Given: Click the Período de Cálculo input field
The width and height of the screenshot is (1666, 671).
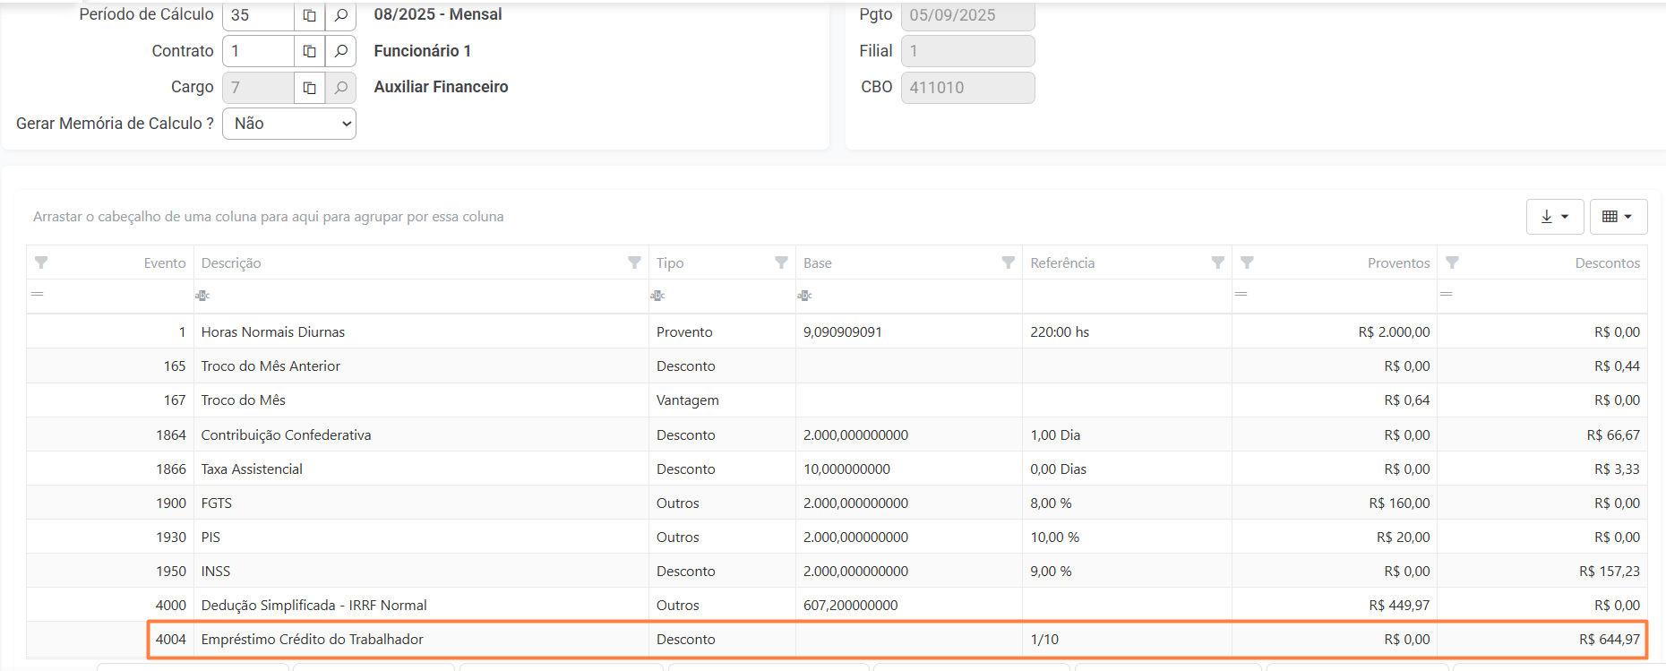Looking at the screenshot, I should [x=258, y=15].
